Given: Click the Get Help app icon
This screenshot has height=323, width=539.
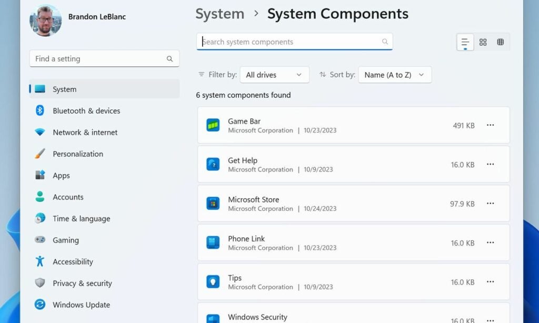Looking at the screenshot, I should click(213, 164).
